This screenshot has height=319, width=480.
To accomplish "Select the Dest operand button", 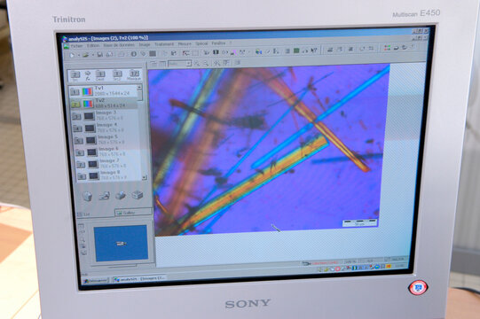I will click(100, 75).
